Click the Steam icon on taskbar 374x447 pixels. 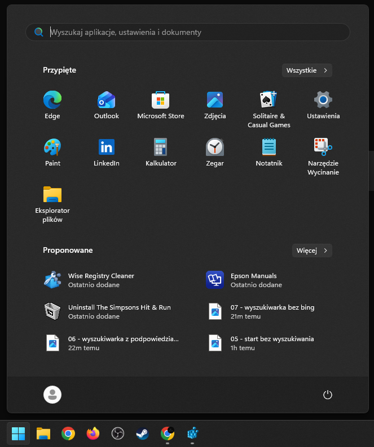pos(142,433)
